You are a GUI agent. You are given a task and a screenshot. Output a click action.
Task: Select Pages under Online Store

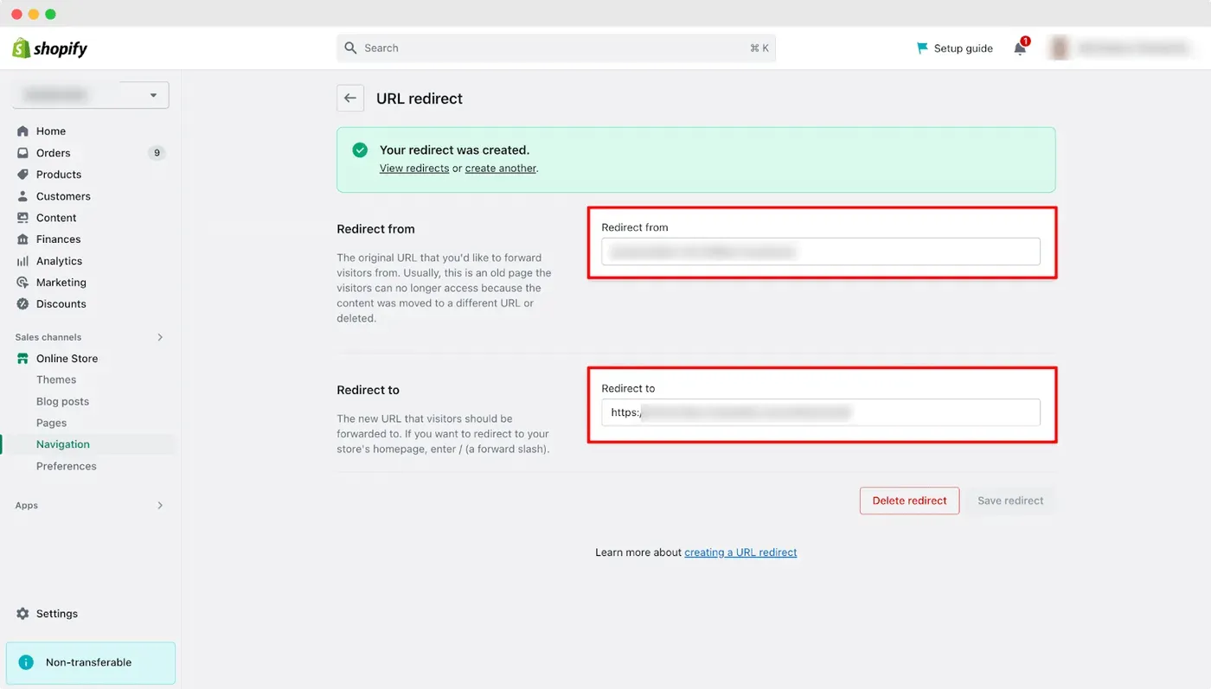(x=52, y=424)
